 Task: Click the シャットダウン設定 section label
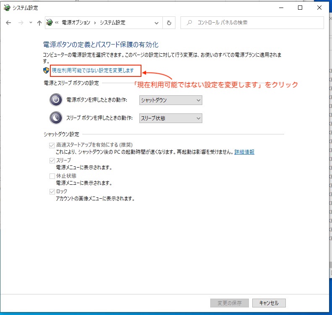point(61,134)
